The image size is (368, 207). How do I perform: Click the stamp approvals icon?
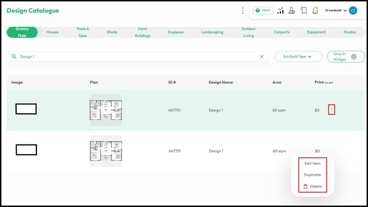[x=292, y=11]
